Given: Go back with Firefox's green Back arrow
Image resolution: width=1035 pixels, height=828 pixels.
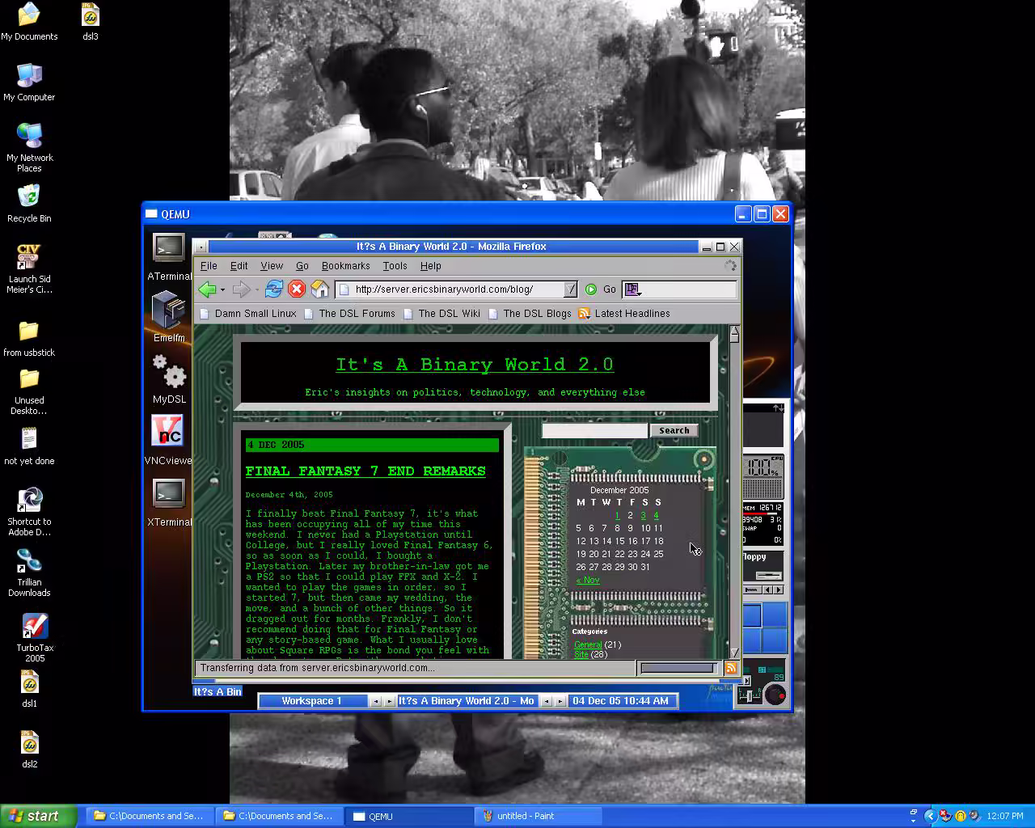Looking at the screenshot, I should click(207, 289).
